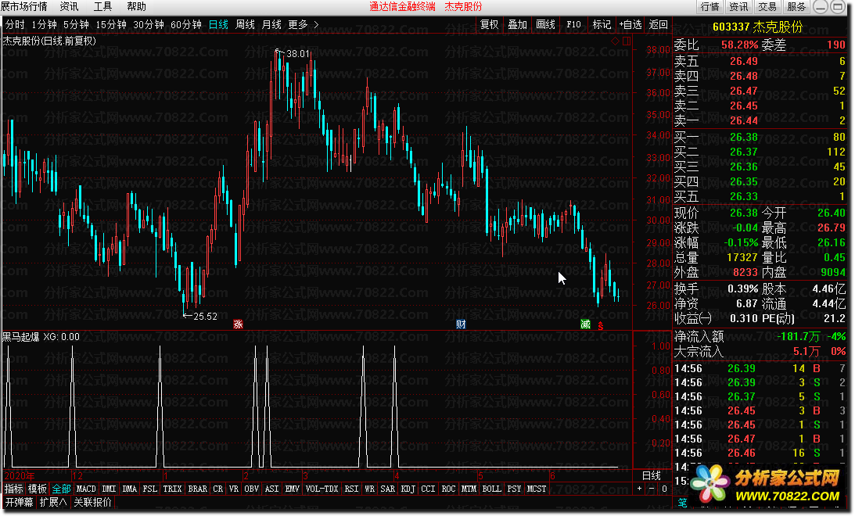
Task: Switch to 分时 intraday view
Action: click(x=15, y=24)
